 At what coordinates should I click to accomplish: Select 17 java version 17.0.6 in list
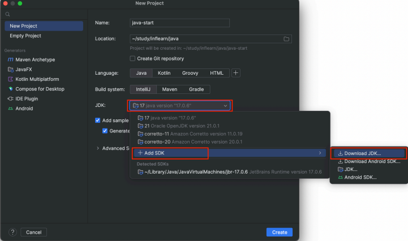point(230,118)
